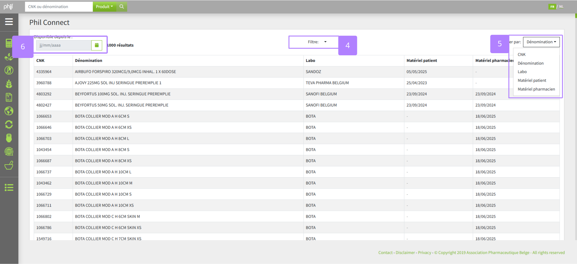The width and height of the screenshot is (577, 264).
Task: Open the mortar and pestle icon
Action: click(9, 165)
